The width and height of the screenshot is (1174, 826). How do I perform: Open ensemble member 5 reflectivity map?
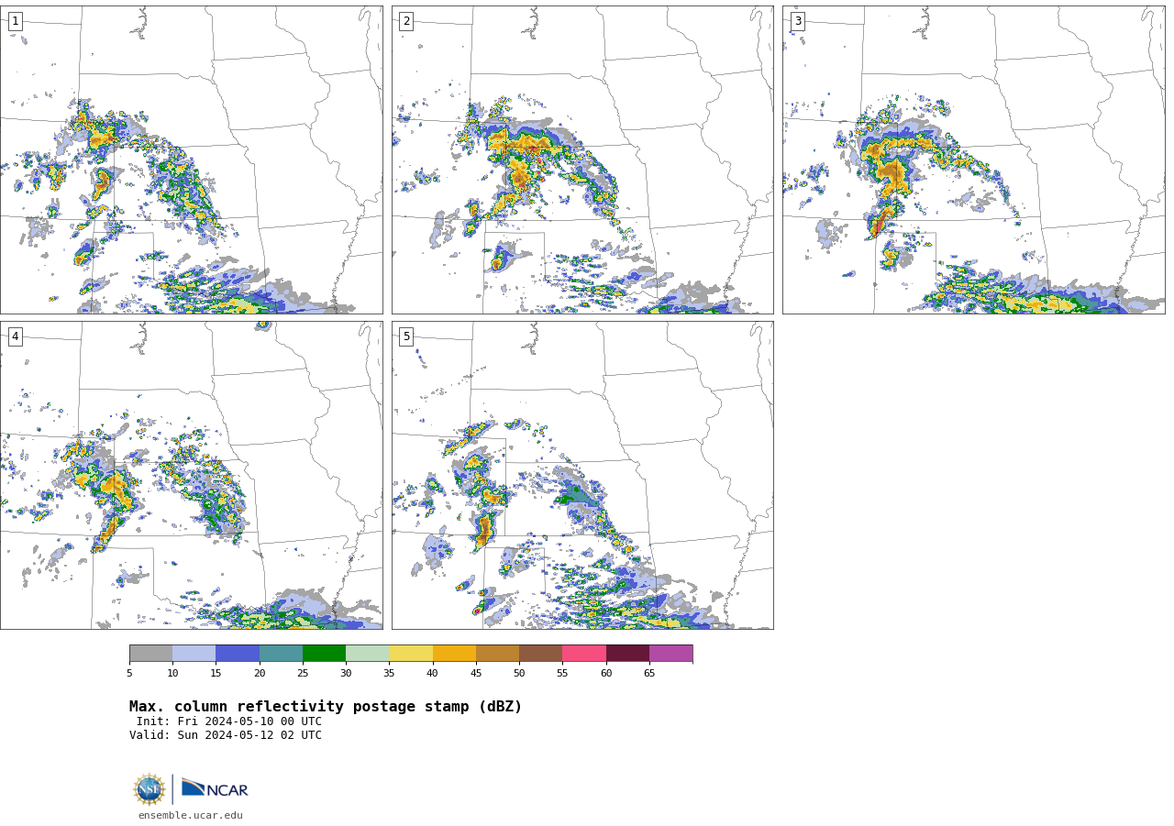point(582,475)
